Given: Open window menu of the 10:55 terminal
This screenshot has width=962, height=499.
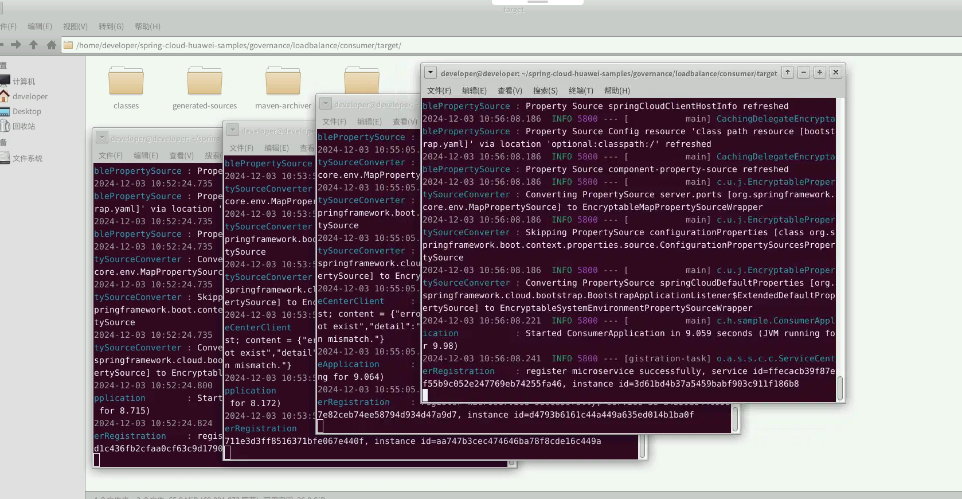Looking at the screenshot, I should click(x=326, y=104).
